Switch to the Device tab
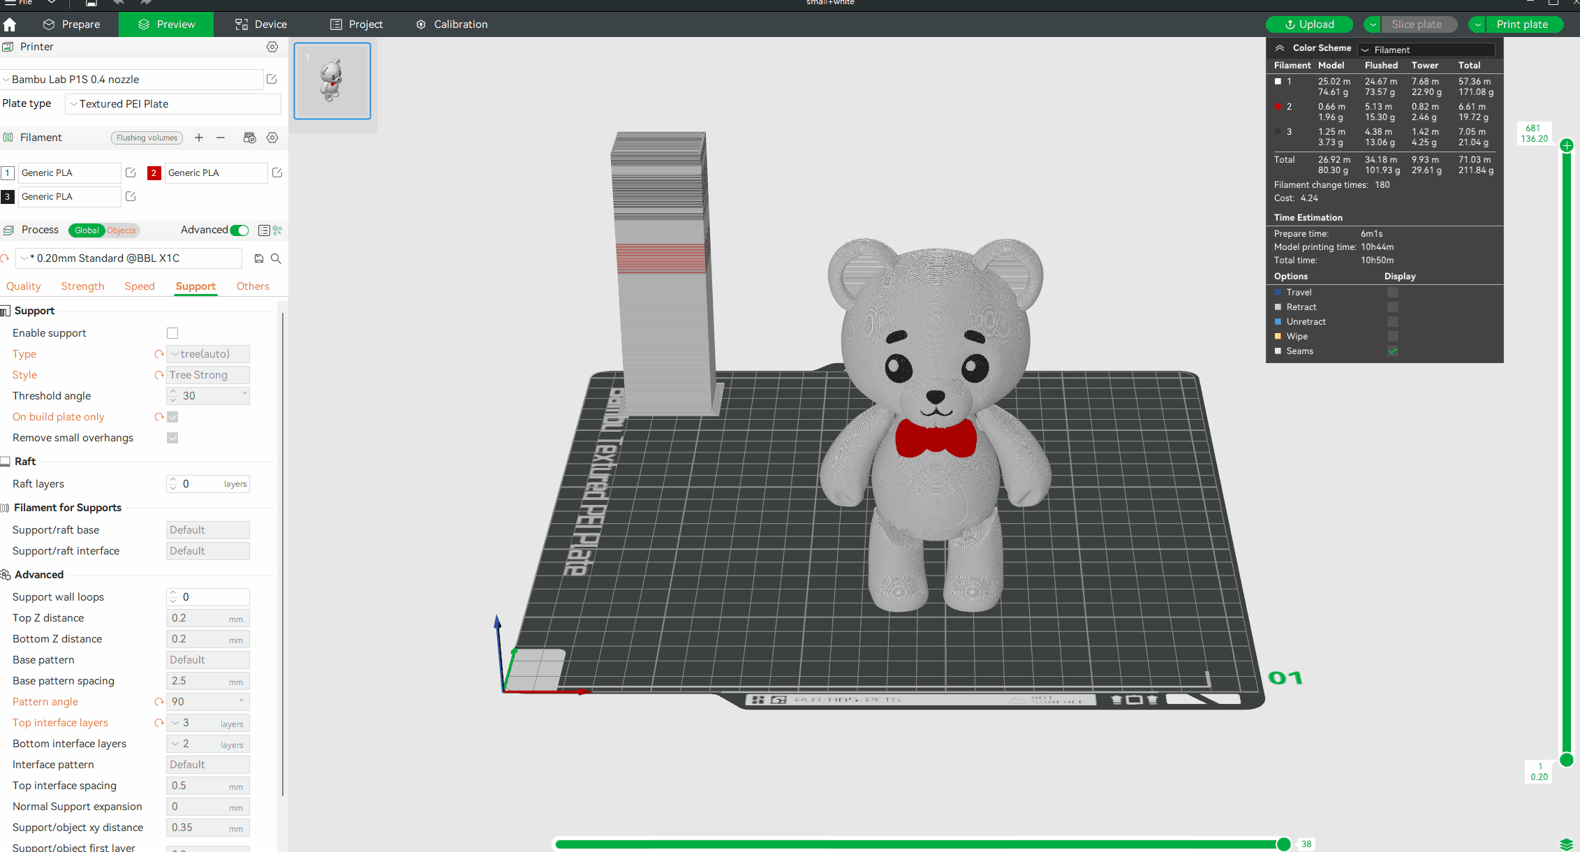 (261, 24)
